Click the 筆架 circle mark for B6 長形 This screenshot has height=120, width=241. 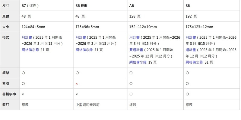77,73
